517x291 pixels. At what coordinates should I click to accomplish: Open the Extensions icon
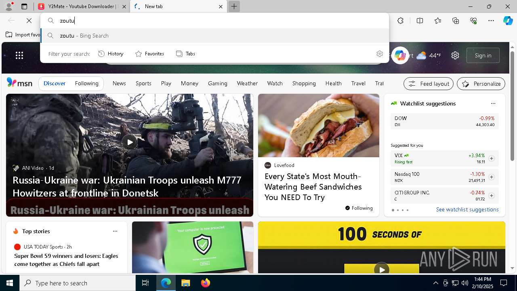click(400, 21)
